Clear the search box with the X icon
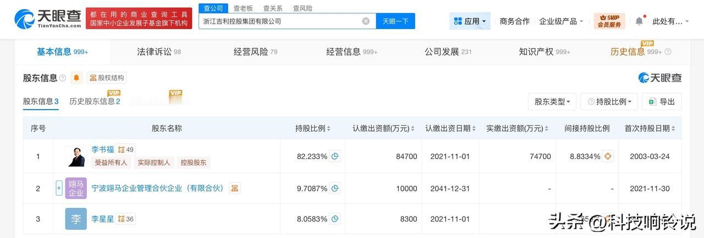This screenshot has width=704, height=238. (x=366, y=21)
